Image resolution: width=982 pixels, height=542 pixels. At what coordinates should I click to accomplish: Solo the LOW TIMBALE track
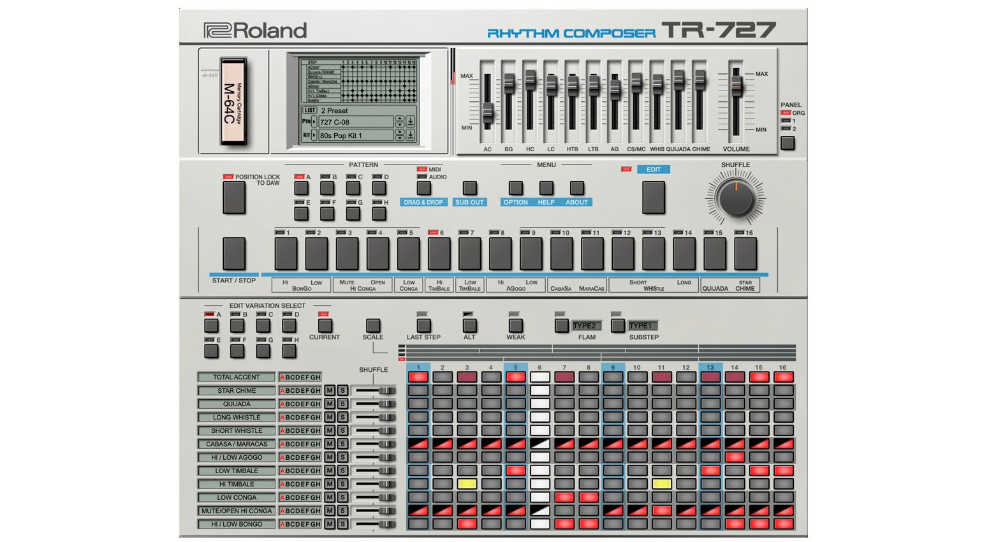[342, 471]
